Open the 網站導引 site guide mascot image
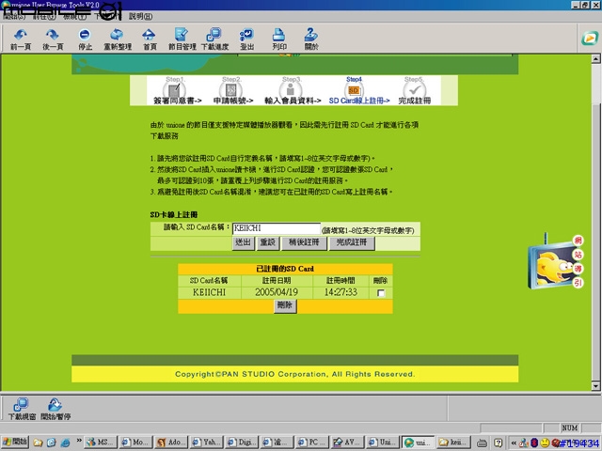This screenshot has width=602, height=451. pyautogui.click(x=556, y=263)
